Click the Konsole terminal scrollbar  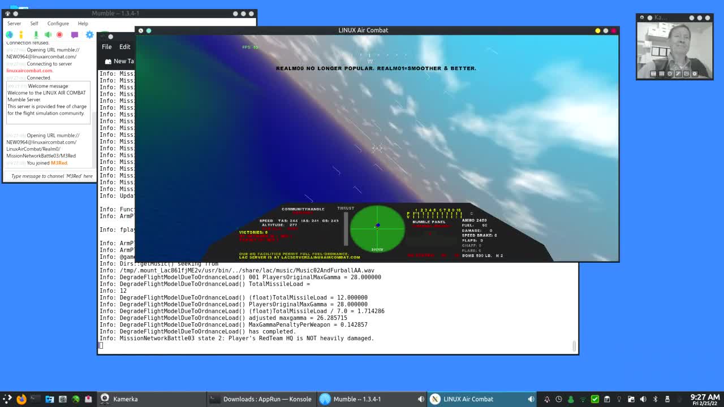(574, 345)
